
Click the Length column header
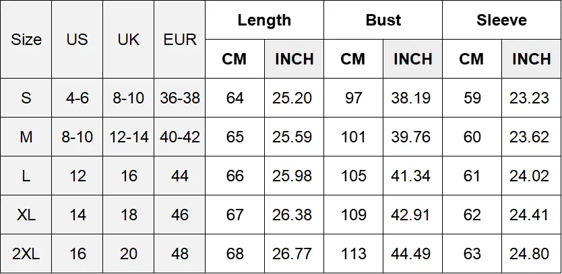coord(265,20)
